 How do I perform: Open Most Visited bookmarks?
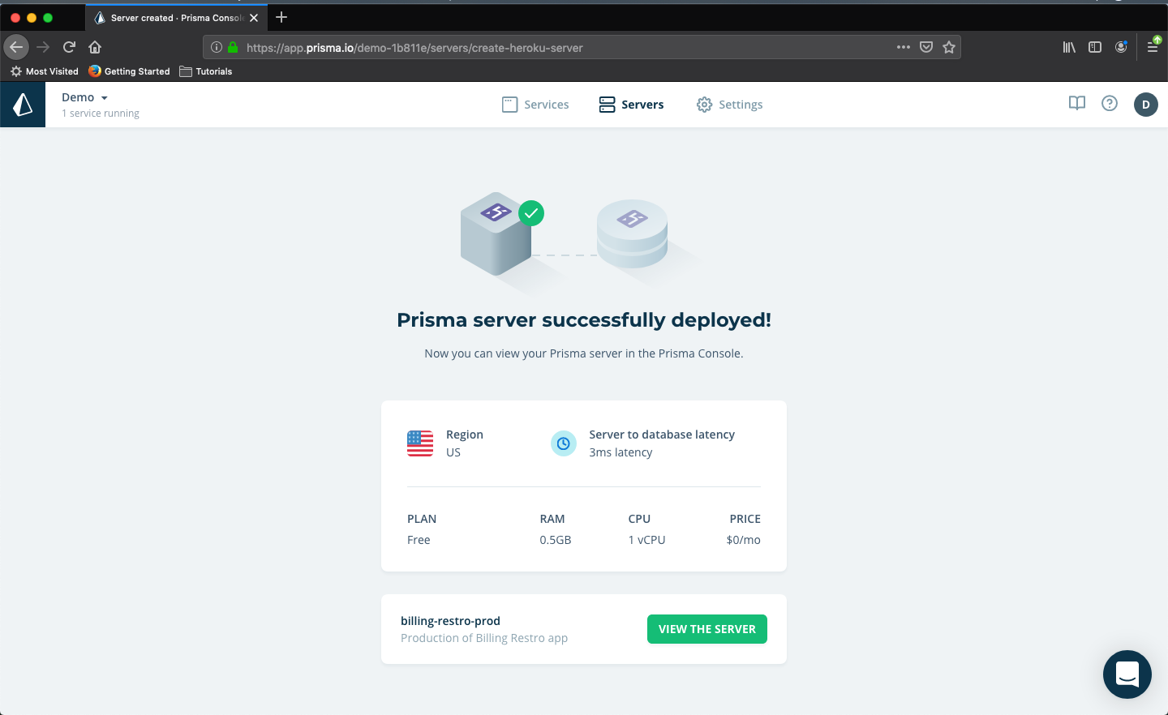45,71
